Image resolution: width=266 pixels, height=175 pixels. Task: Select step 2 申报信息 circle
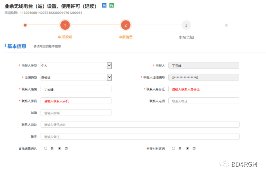tap(125, 25)
